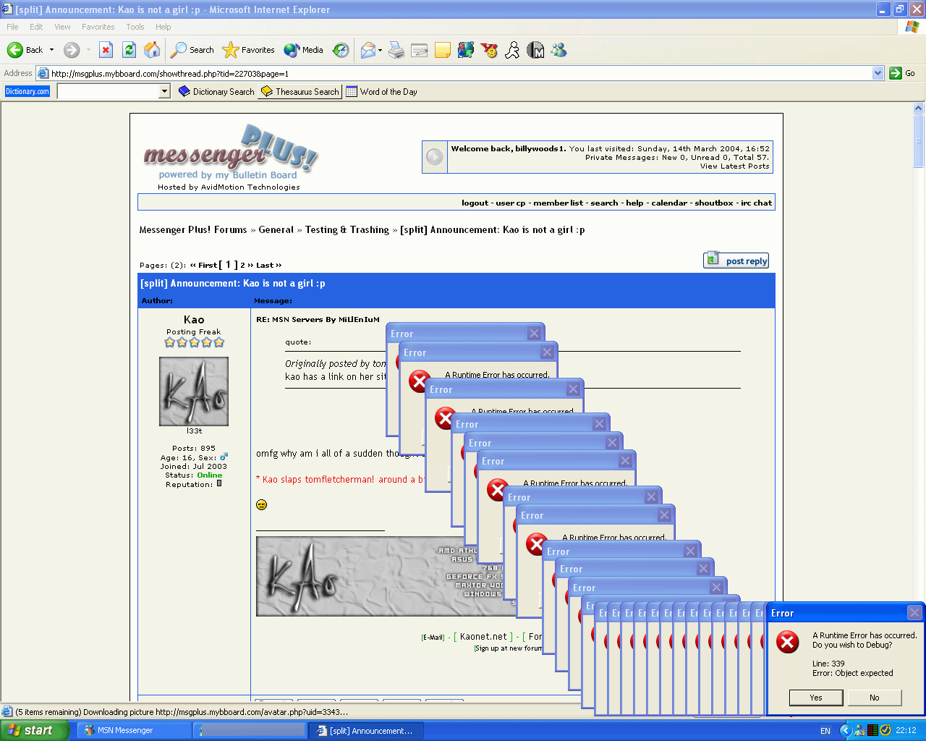
Task: Open the user cp link
Action: pos(511,203)
